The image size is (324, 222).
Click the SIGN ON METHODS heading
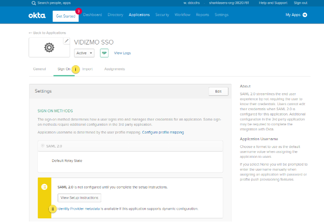pos(55,111)
